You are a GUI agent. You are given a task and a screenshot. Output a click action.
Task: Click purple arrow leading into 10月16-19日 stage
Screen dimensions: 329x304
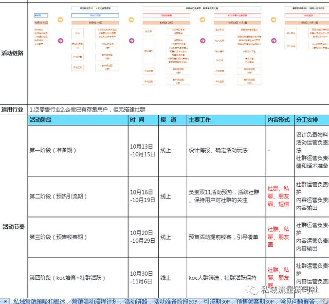tap(61, 41)
